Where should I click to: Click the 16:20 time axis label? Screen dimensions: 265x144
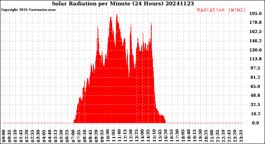[166, 136]
